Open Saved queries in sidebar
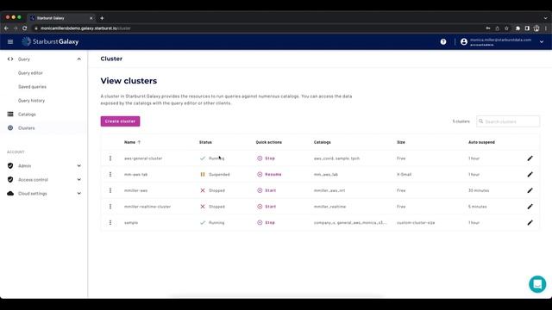Screen dimensions: 552x310 coord(32,87)
